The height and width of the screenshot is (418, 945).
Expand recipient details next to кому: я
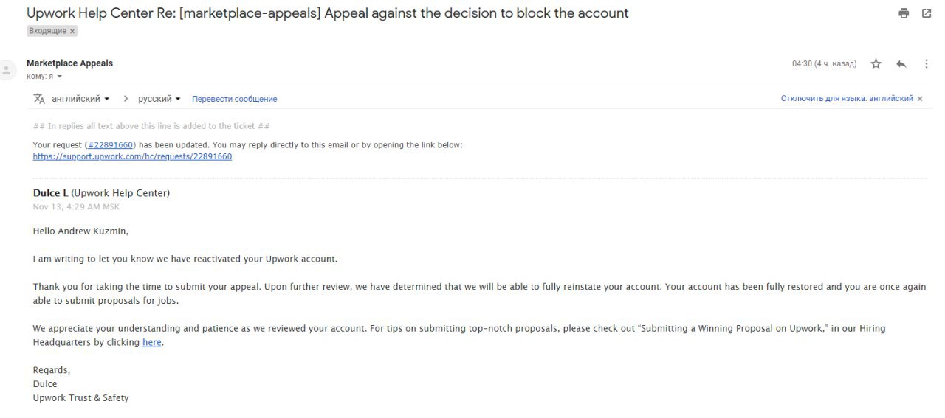(60, 77)
